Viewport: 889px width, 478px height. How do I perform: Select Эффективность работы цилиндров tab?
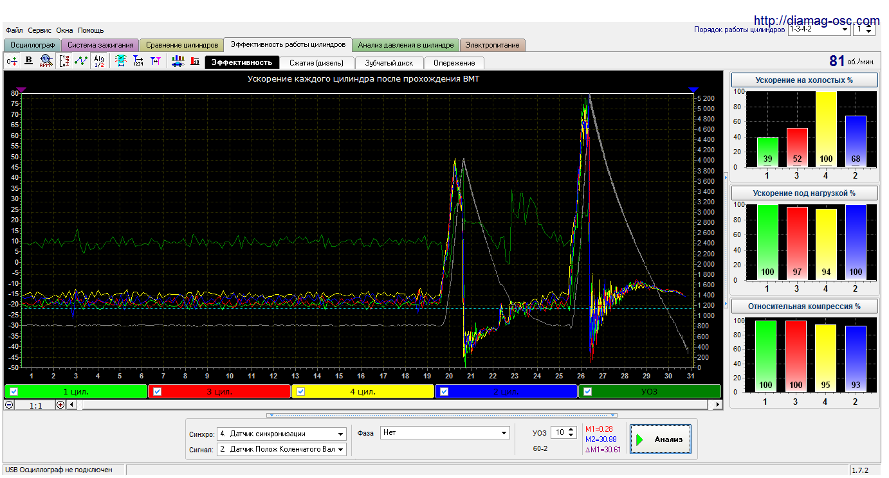[x=288, y=44]
